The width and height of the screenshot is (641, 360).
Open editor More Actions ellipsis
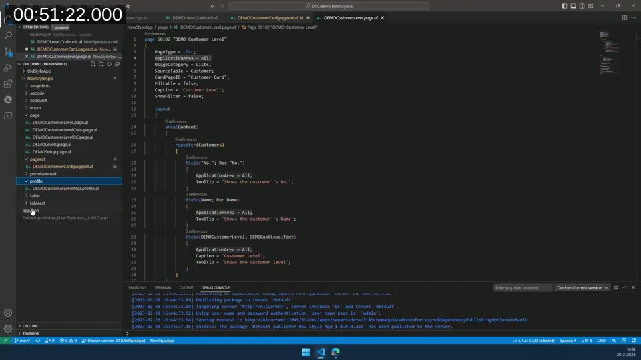[633, 17]
